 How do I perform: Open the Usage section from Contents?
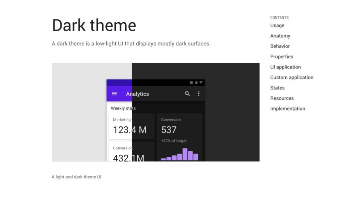[277, 25]
